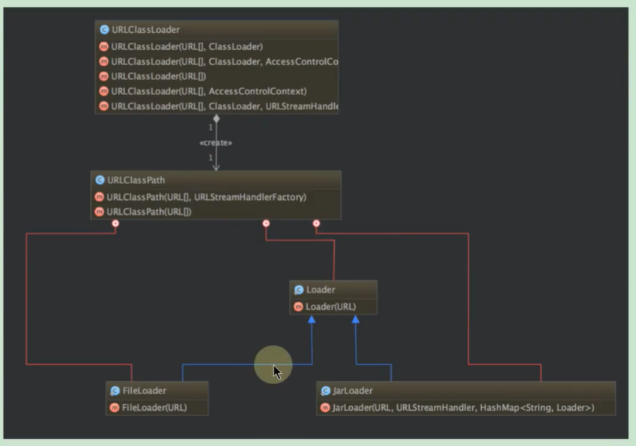Click method icon beside FileLoader(URL) constructor
Screen dimensions: 636x446
tap(114, 407)
